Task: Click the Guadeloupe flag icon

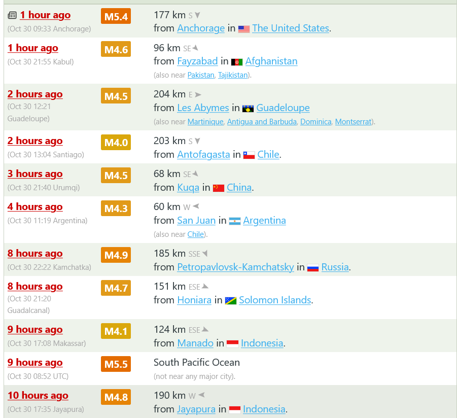Action: tap(248, 109)
